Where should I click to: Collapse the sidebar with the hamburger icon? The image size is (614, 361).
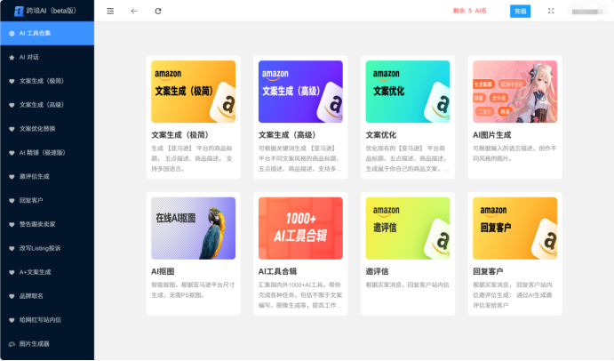coord(110,11)
